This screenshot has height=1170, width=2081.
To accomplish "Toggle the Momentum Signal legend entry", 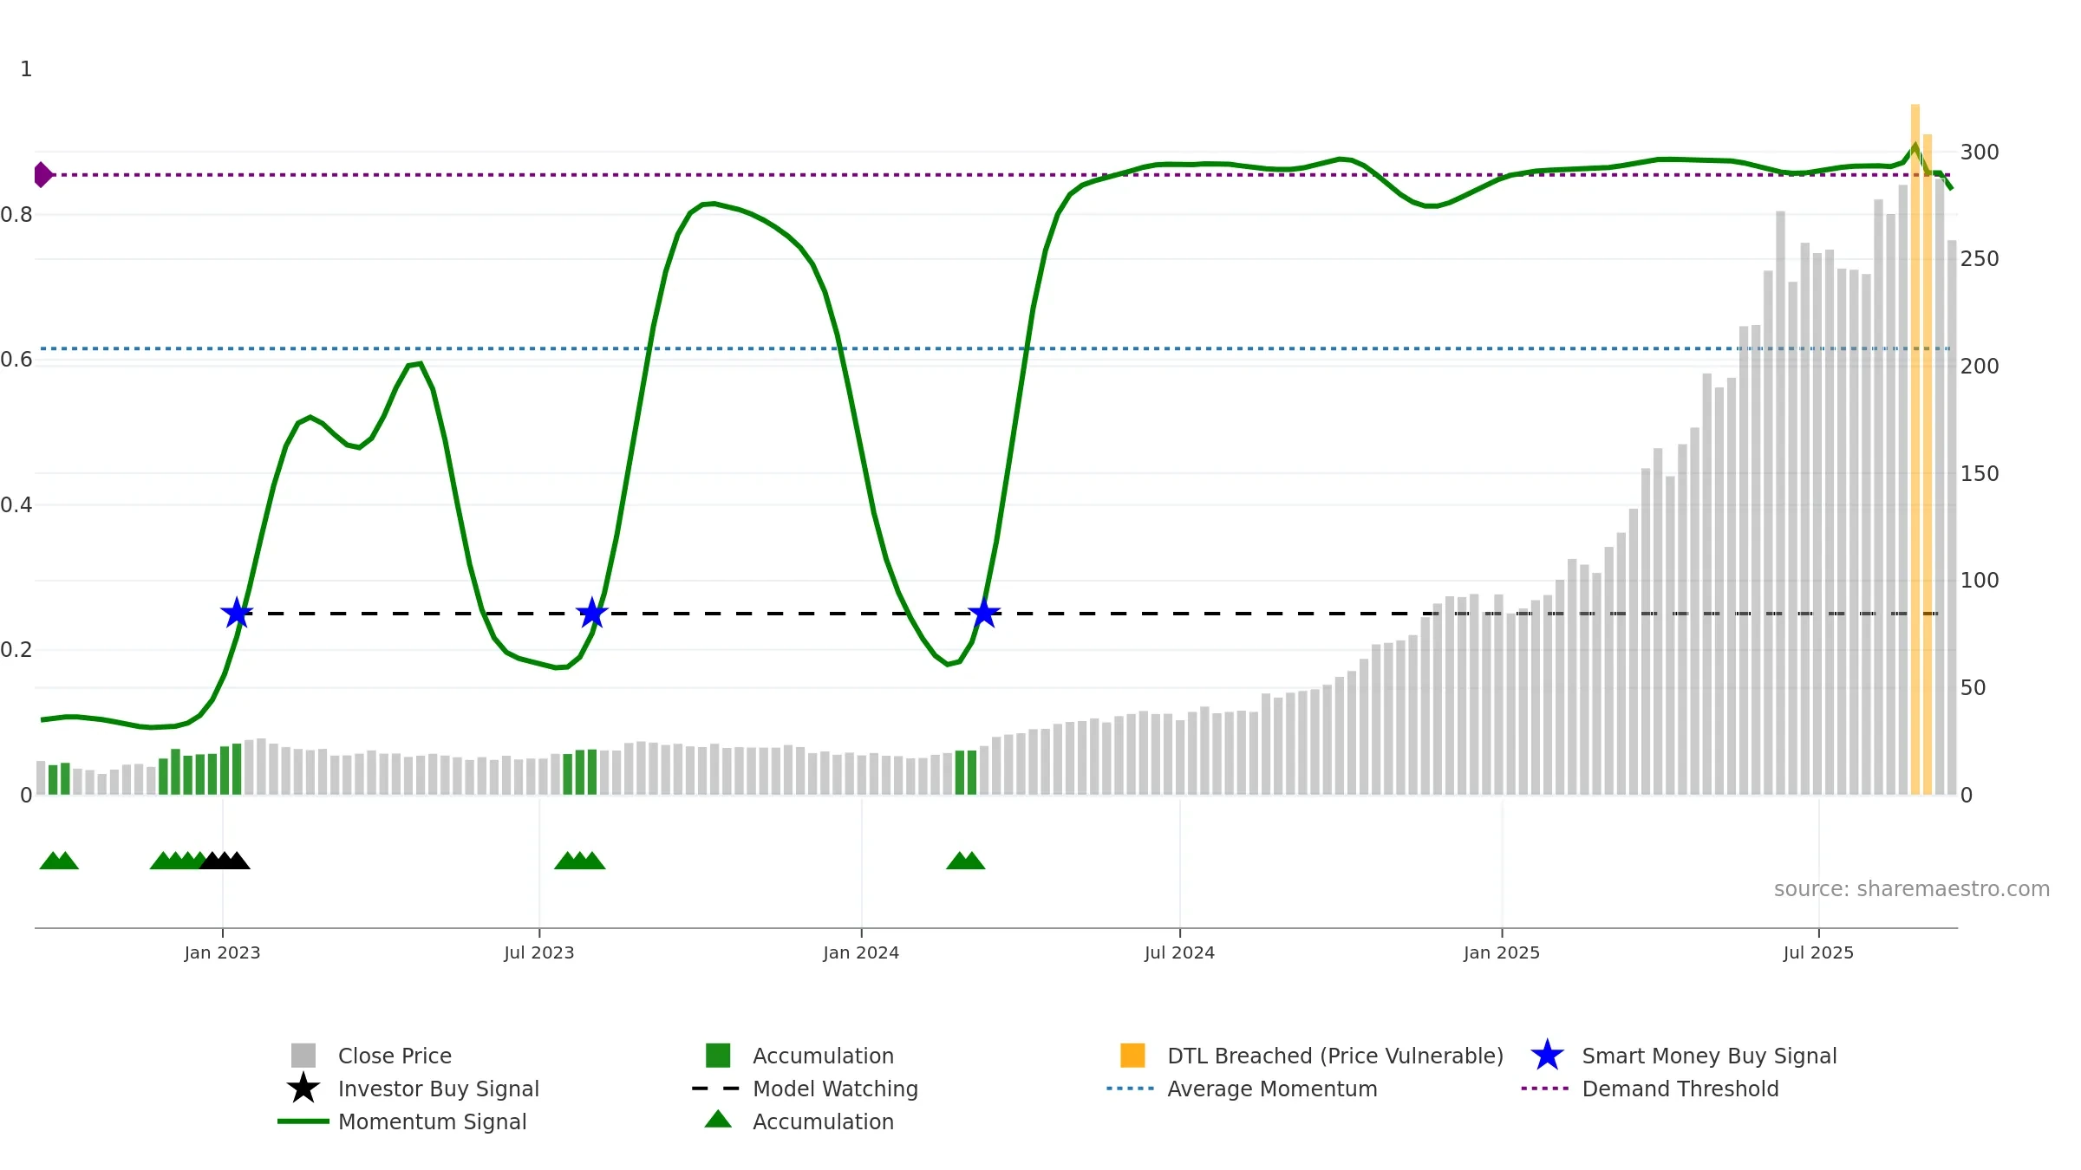I will click(402, 1121).
